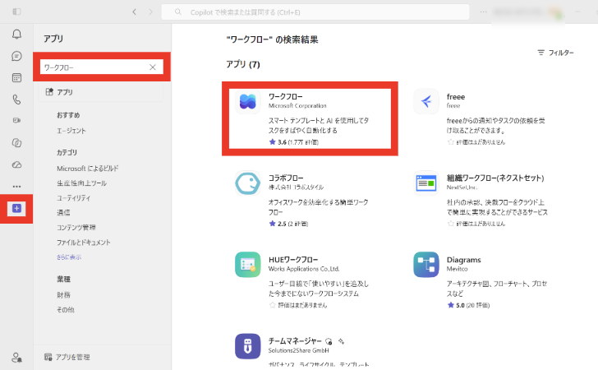Click the people icon at sidebar bottom

[16, 358]
